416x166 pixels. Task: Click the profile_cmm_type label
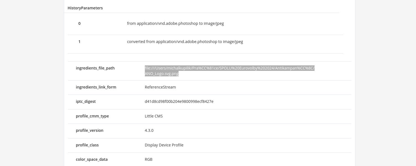click(x=92, y=116)
